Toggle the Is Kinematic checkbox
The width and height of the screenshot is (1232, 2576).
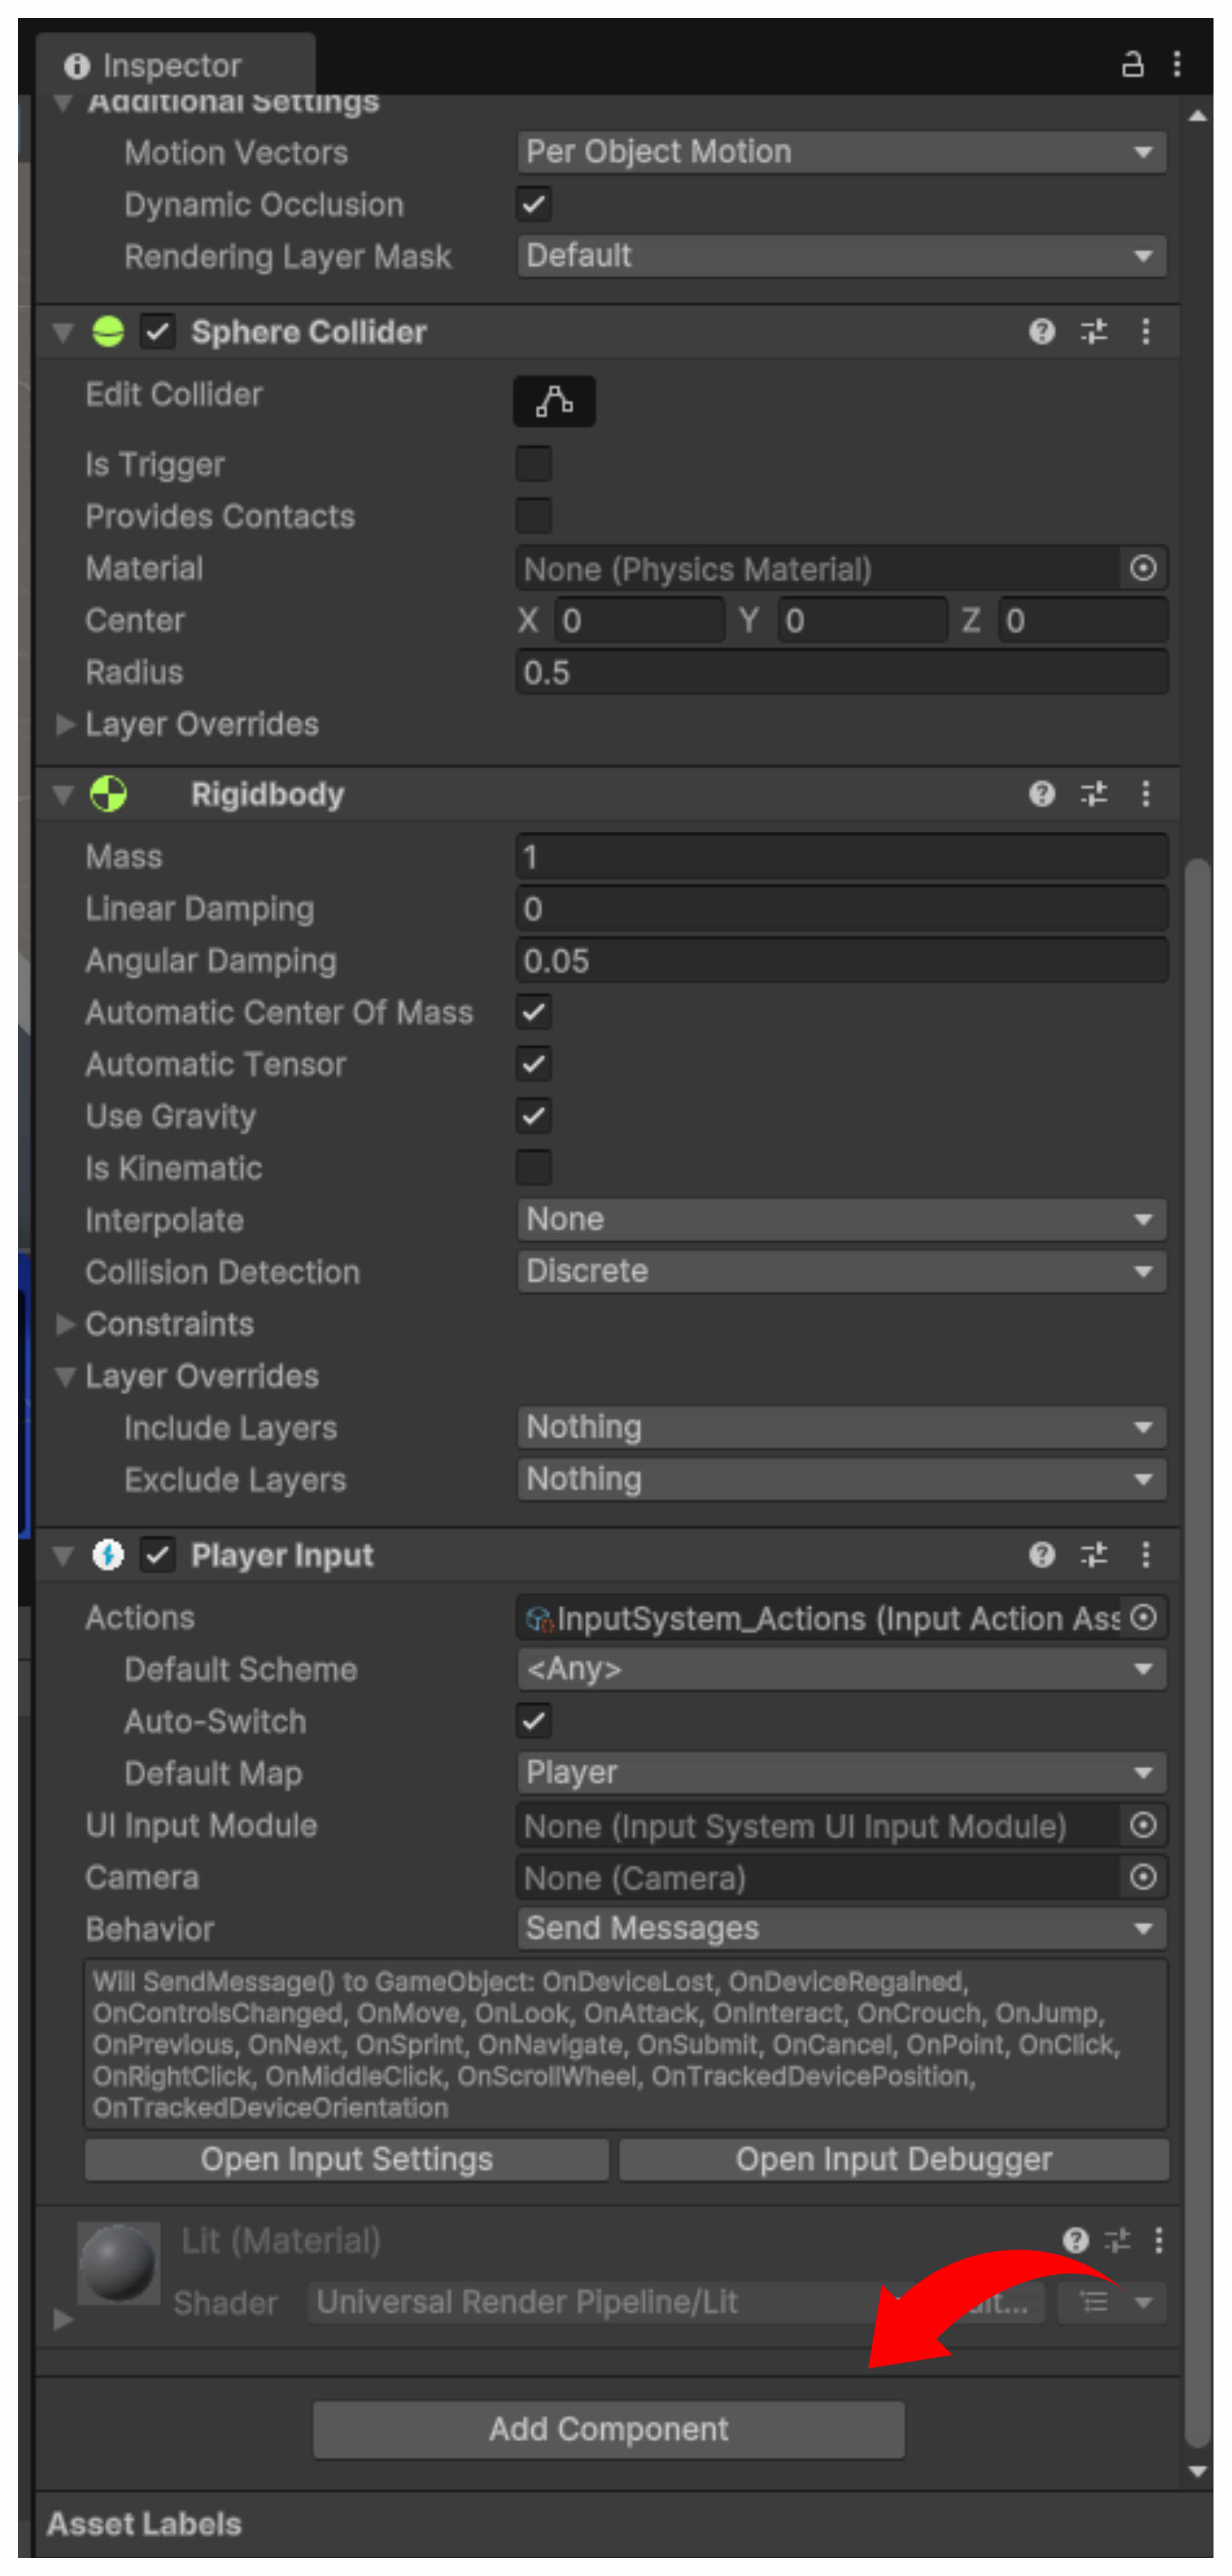(533, 1168)
